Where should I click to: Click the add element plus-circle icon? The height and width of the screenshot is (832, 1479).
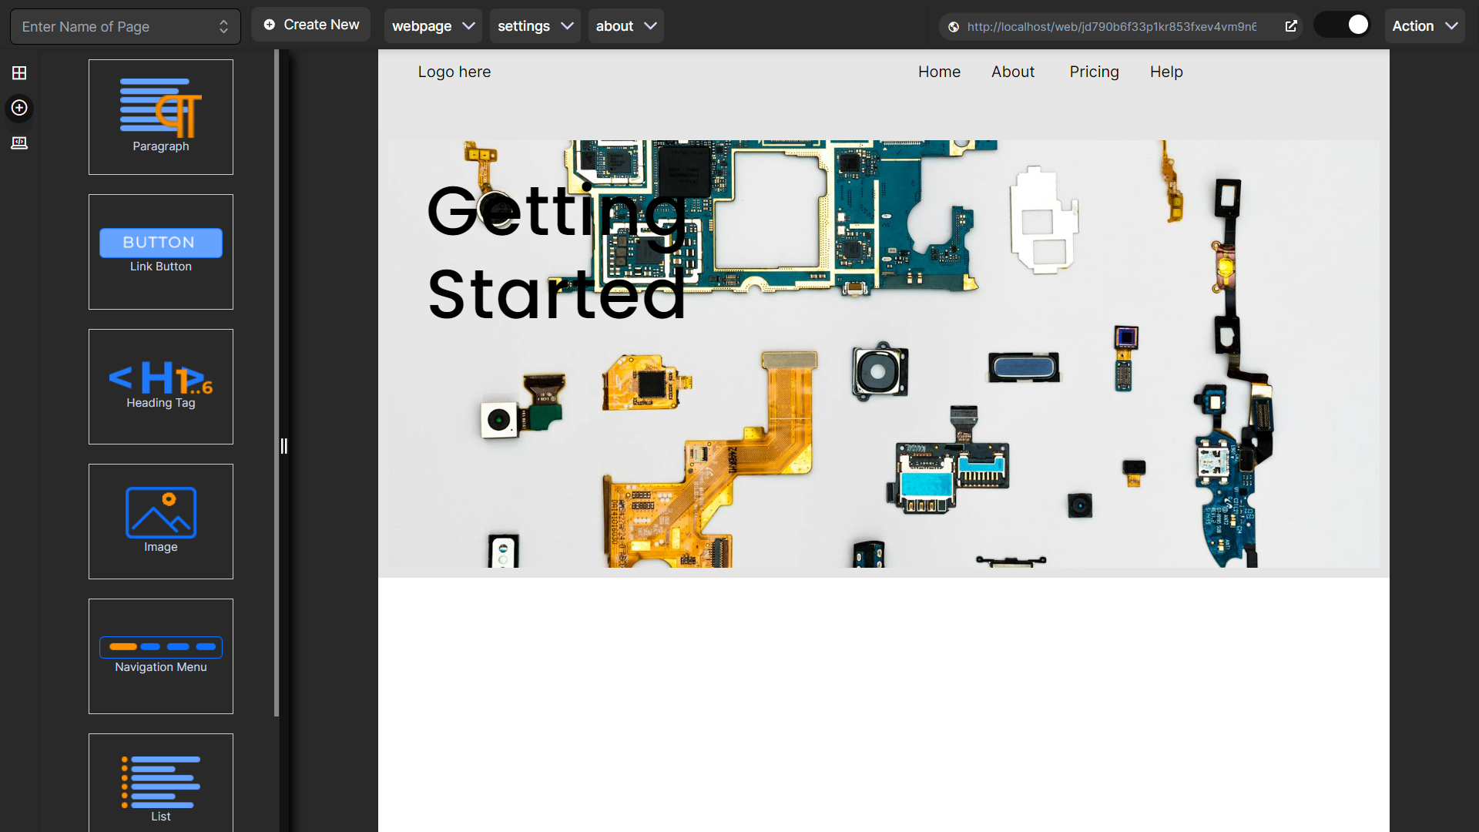point(19,108)
